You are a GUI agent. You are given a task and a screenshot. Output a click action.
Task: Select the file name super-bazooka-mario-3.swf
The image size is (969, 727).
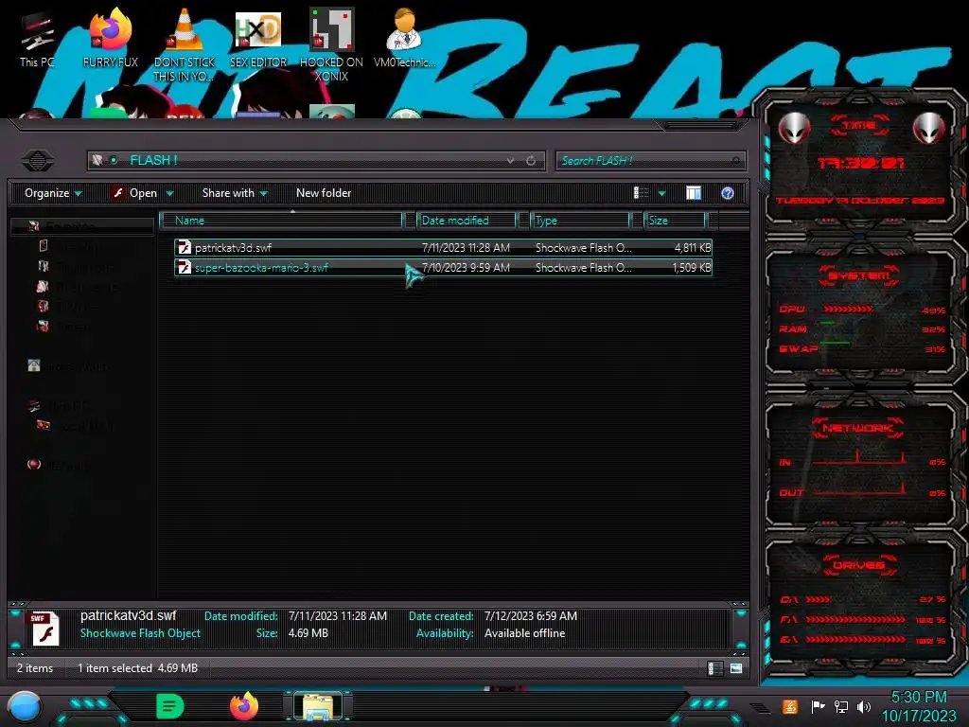click(x=261, y=268)
